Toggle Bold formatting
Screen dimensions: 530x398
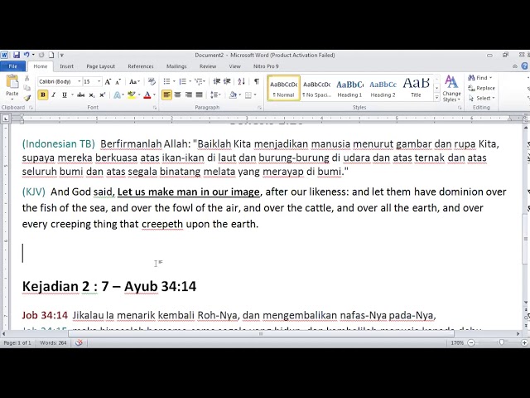click(x=43, y=95)
